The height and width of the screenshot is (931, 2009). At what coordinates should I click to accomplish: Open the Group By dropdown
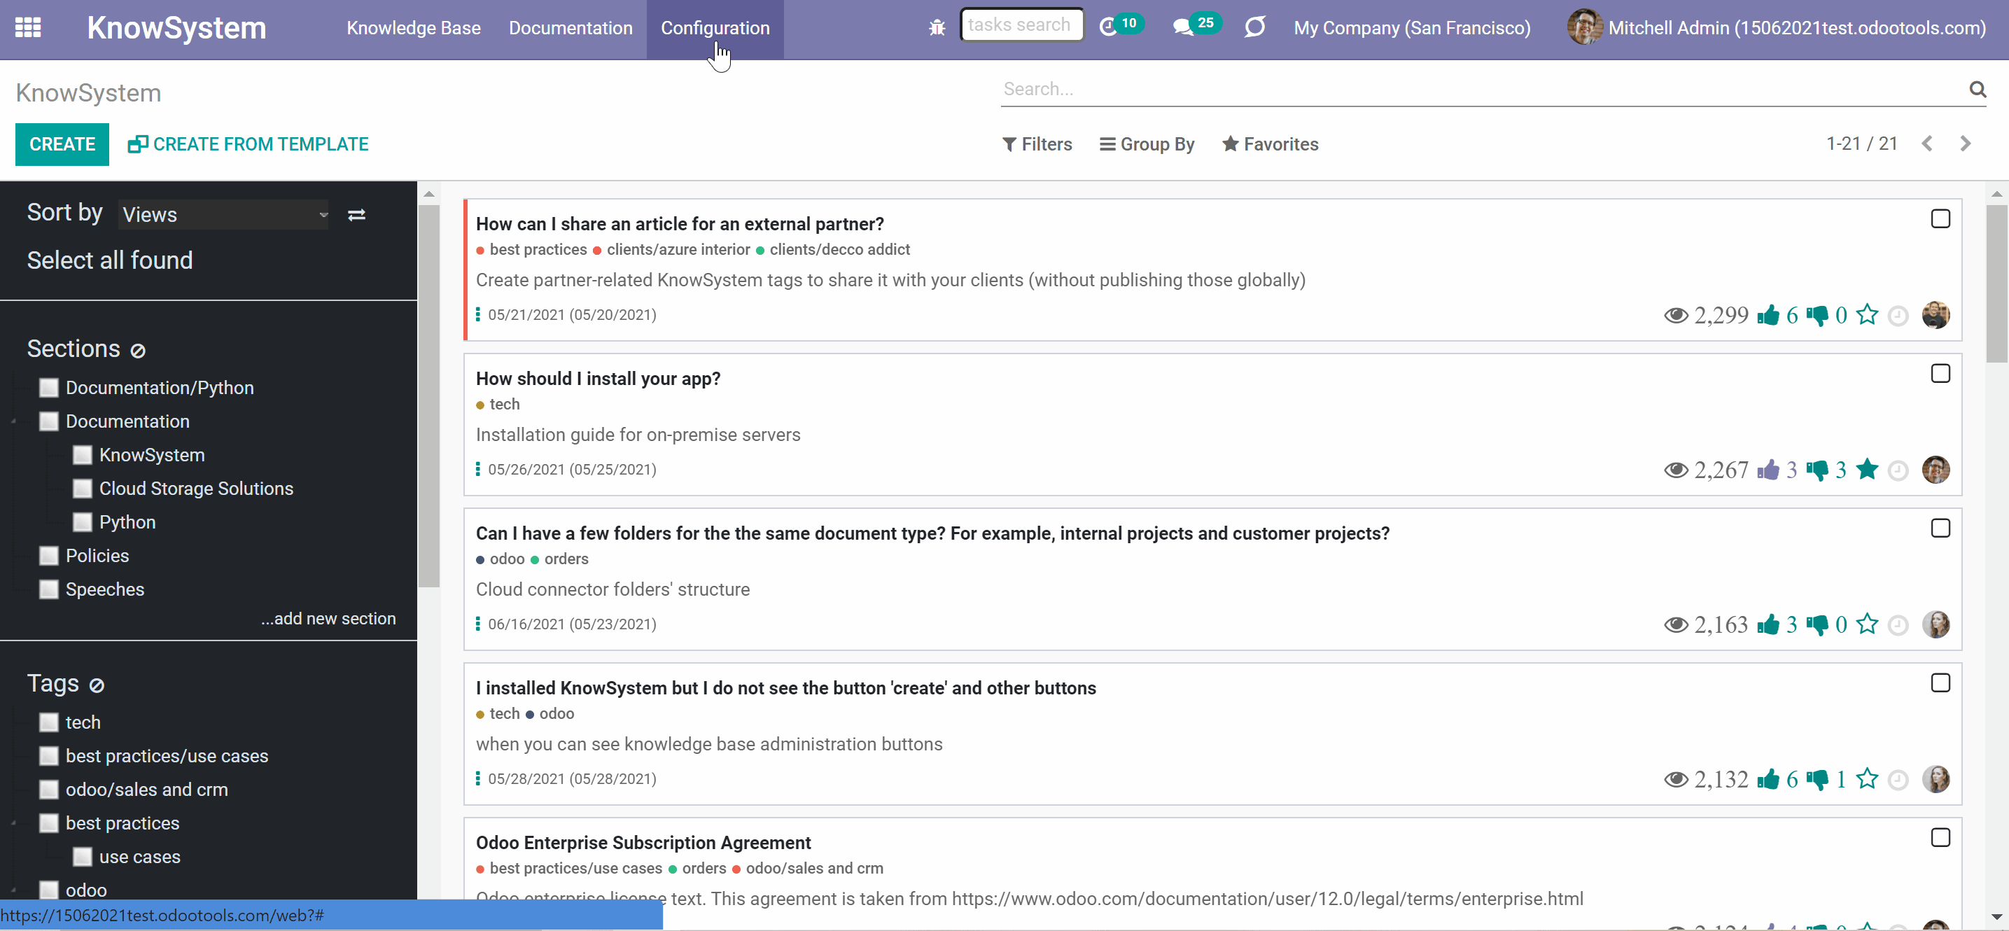(x=1147, y=144)
